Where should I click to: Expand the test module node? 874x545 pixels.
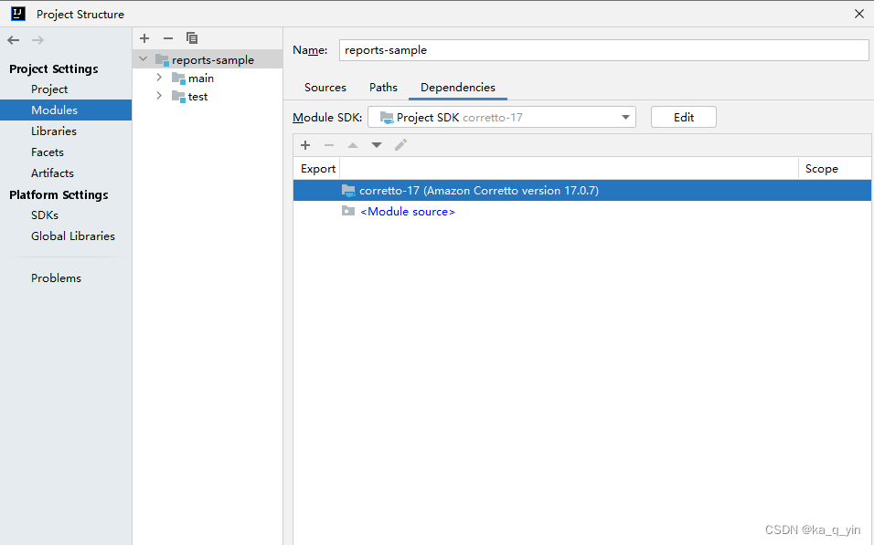coord(159,96)
